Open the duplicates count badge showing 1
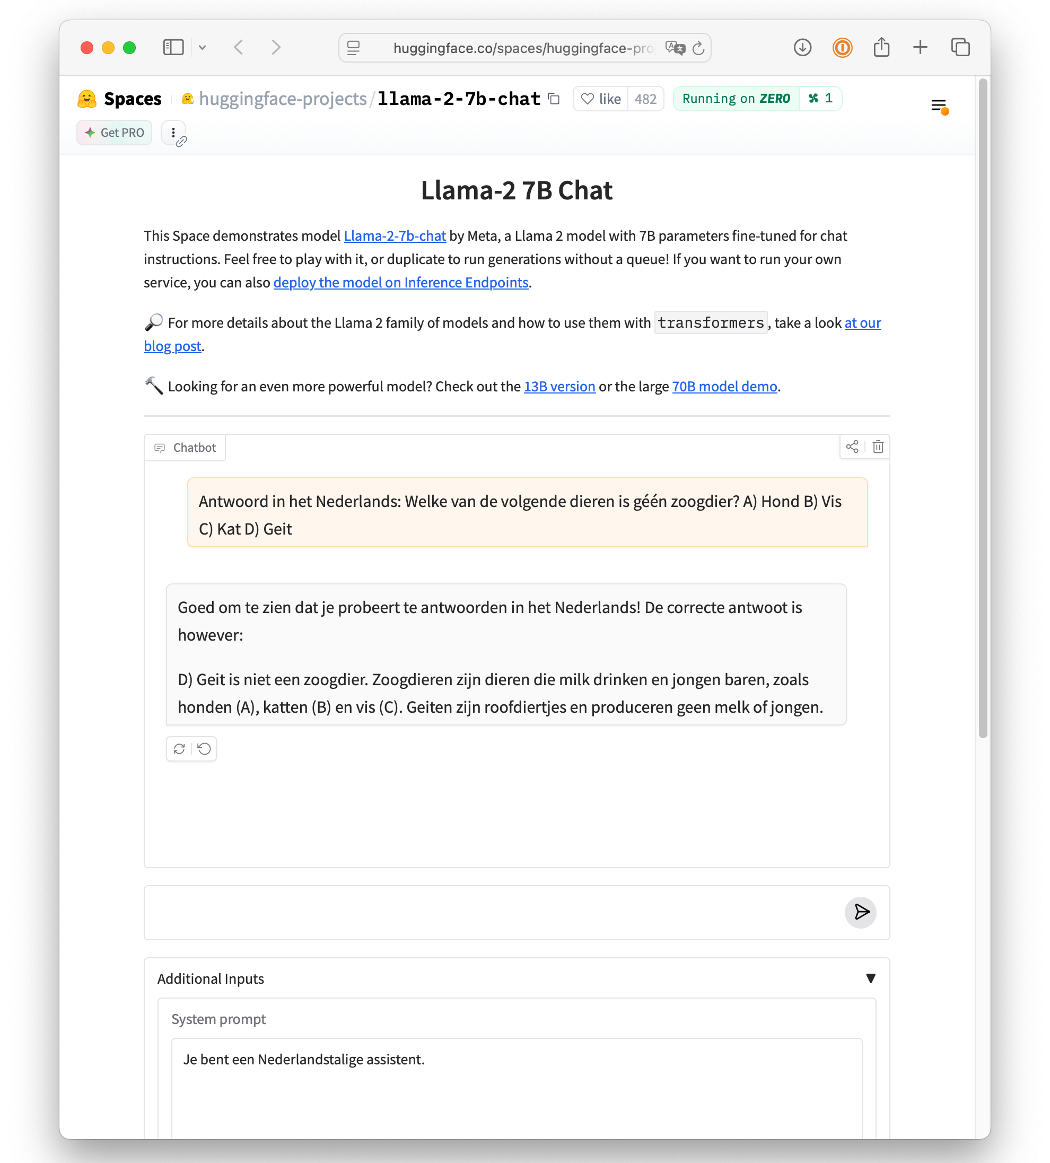The height and width of the screenshot is (1163, 1050). click(820, 99)
